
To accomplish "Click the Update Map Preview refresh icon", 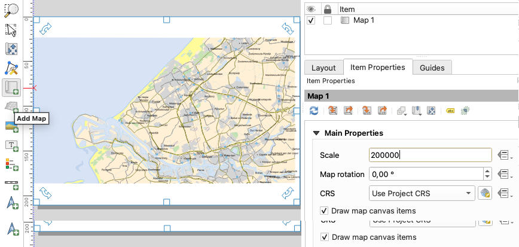I will point(313,111).
